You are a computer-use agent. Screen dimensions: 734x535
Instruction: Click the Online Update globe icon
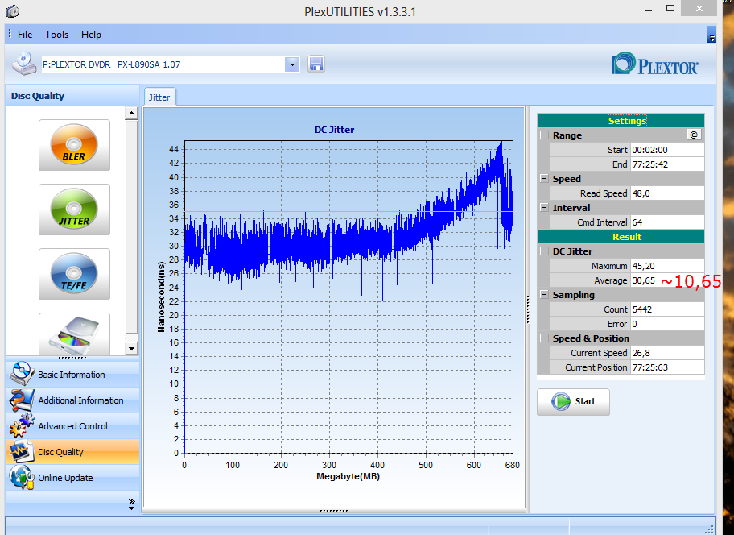(x=21, y=477)
